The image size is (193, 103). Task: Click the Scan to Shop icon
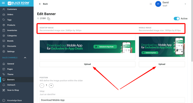pos(4,90)
